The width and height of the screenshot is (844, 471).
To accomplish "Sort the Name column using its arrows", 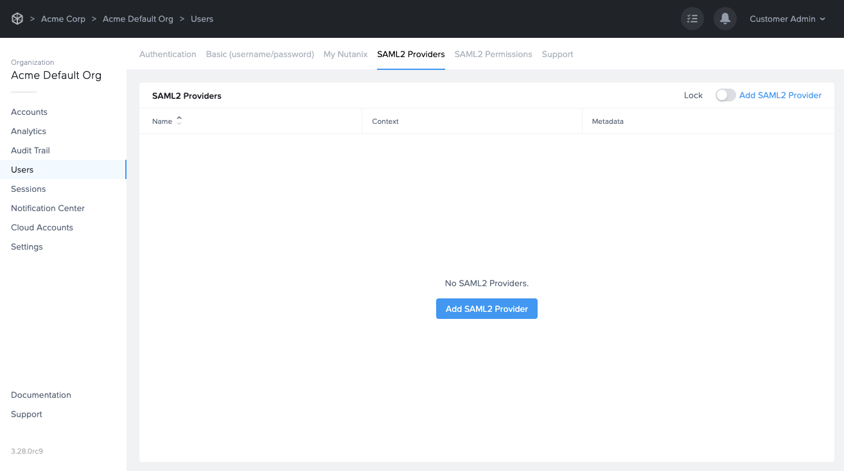I will pos(179,120).
